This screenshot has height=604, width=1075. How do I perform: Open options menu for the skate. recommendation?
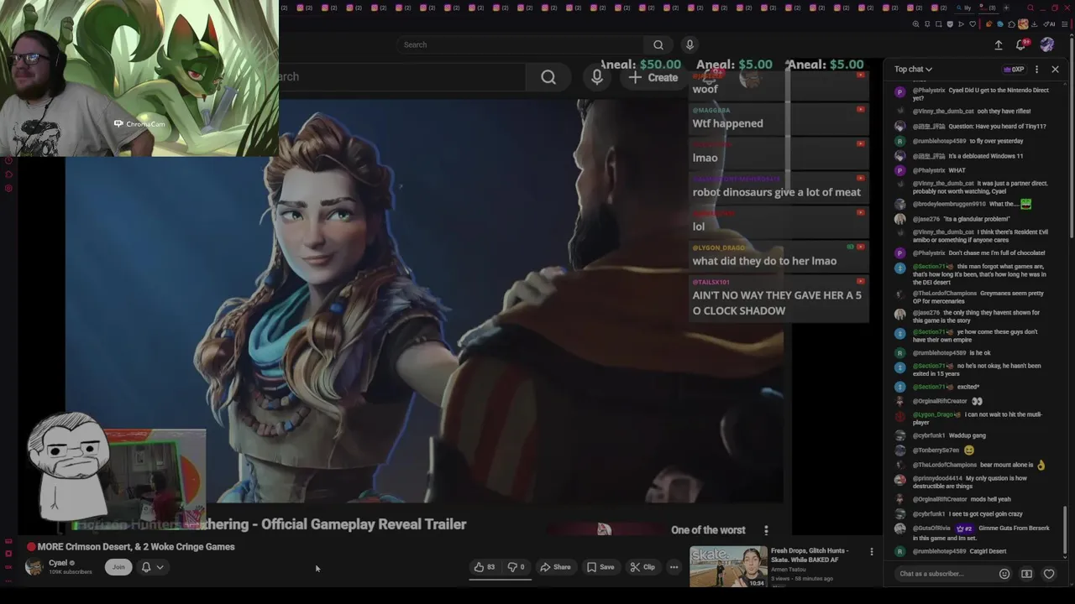871,552
